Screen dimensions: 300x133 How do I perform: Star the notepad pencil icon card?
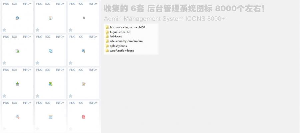(x=71, y=96)
